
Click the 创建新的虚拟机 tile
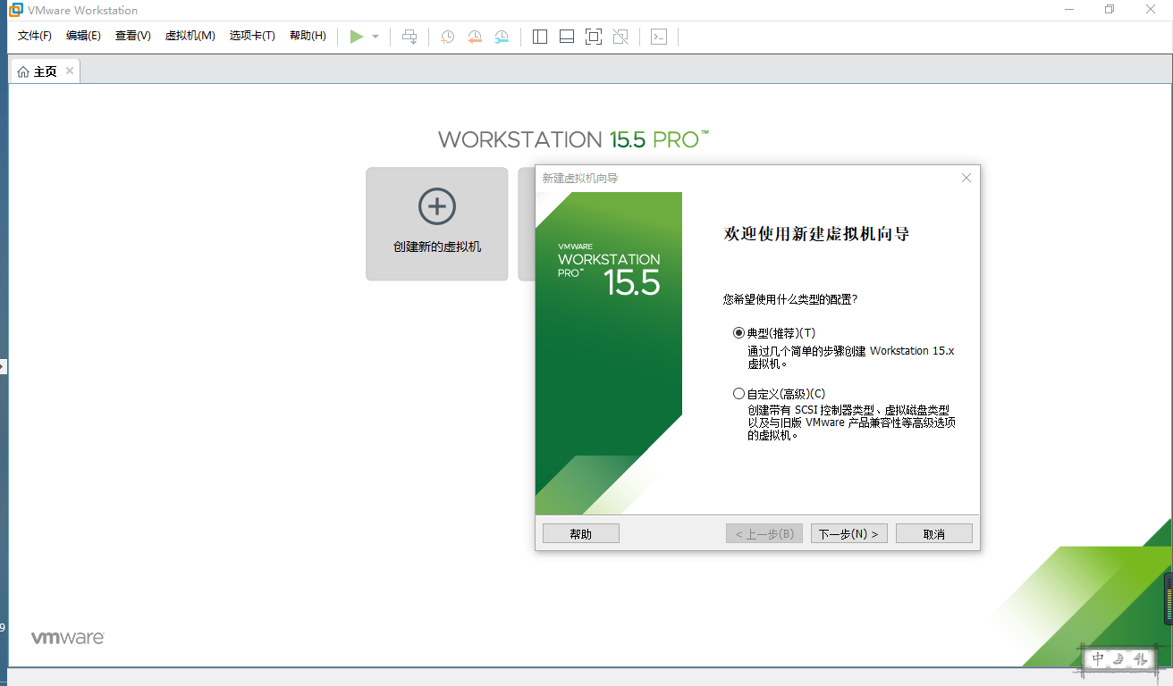pos(437,224)
